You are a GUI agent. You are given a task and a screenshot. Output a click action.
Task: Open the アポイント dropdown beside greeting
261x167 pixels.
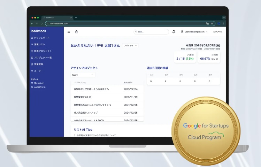[130, 46]
